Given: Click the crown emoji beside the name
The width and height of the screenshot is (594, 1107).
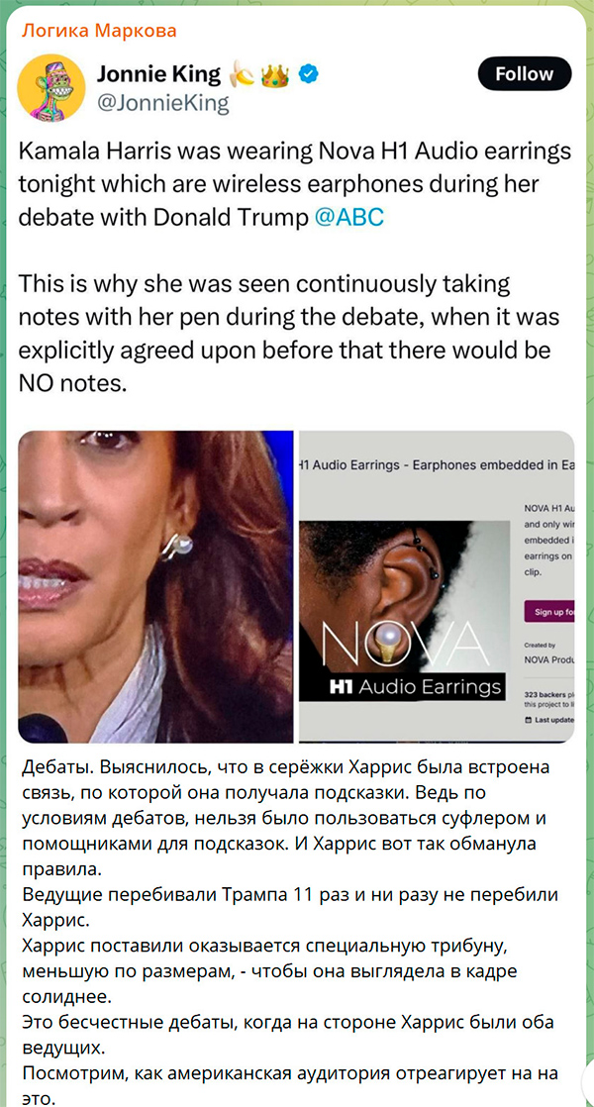Looking at the screenshot, I should 276,74.
